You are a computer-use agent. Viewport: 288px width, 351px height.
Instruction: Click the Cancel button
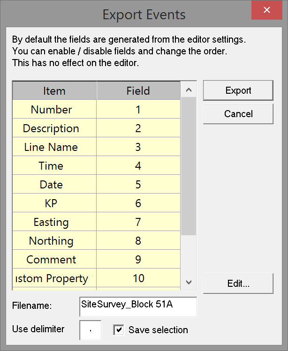tap(238, 114)
